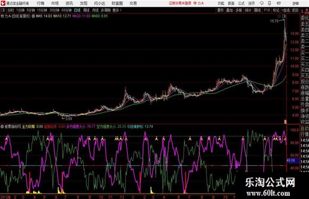Click the 今日保护价 13.74 readout
This screenshot has width=309, height=199.
tap(140, 126)
